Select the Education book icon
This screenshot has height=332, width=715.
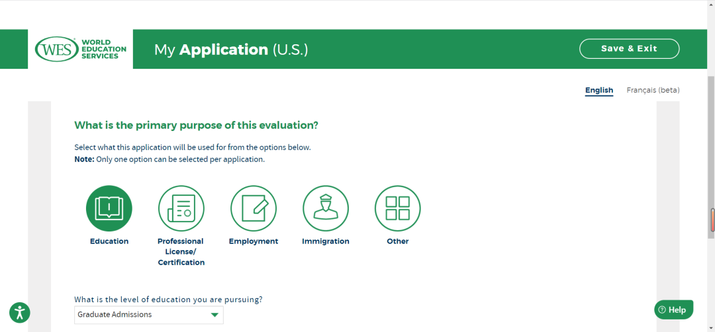[109, 208]
